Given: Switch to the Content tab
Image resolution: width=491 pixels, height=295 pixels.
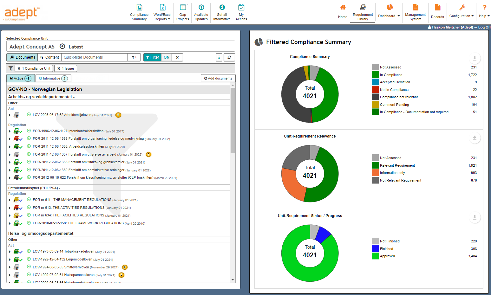Looking at the screenshot, I should pos(49,57).
